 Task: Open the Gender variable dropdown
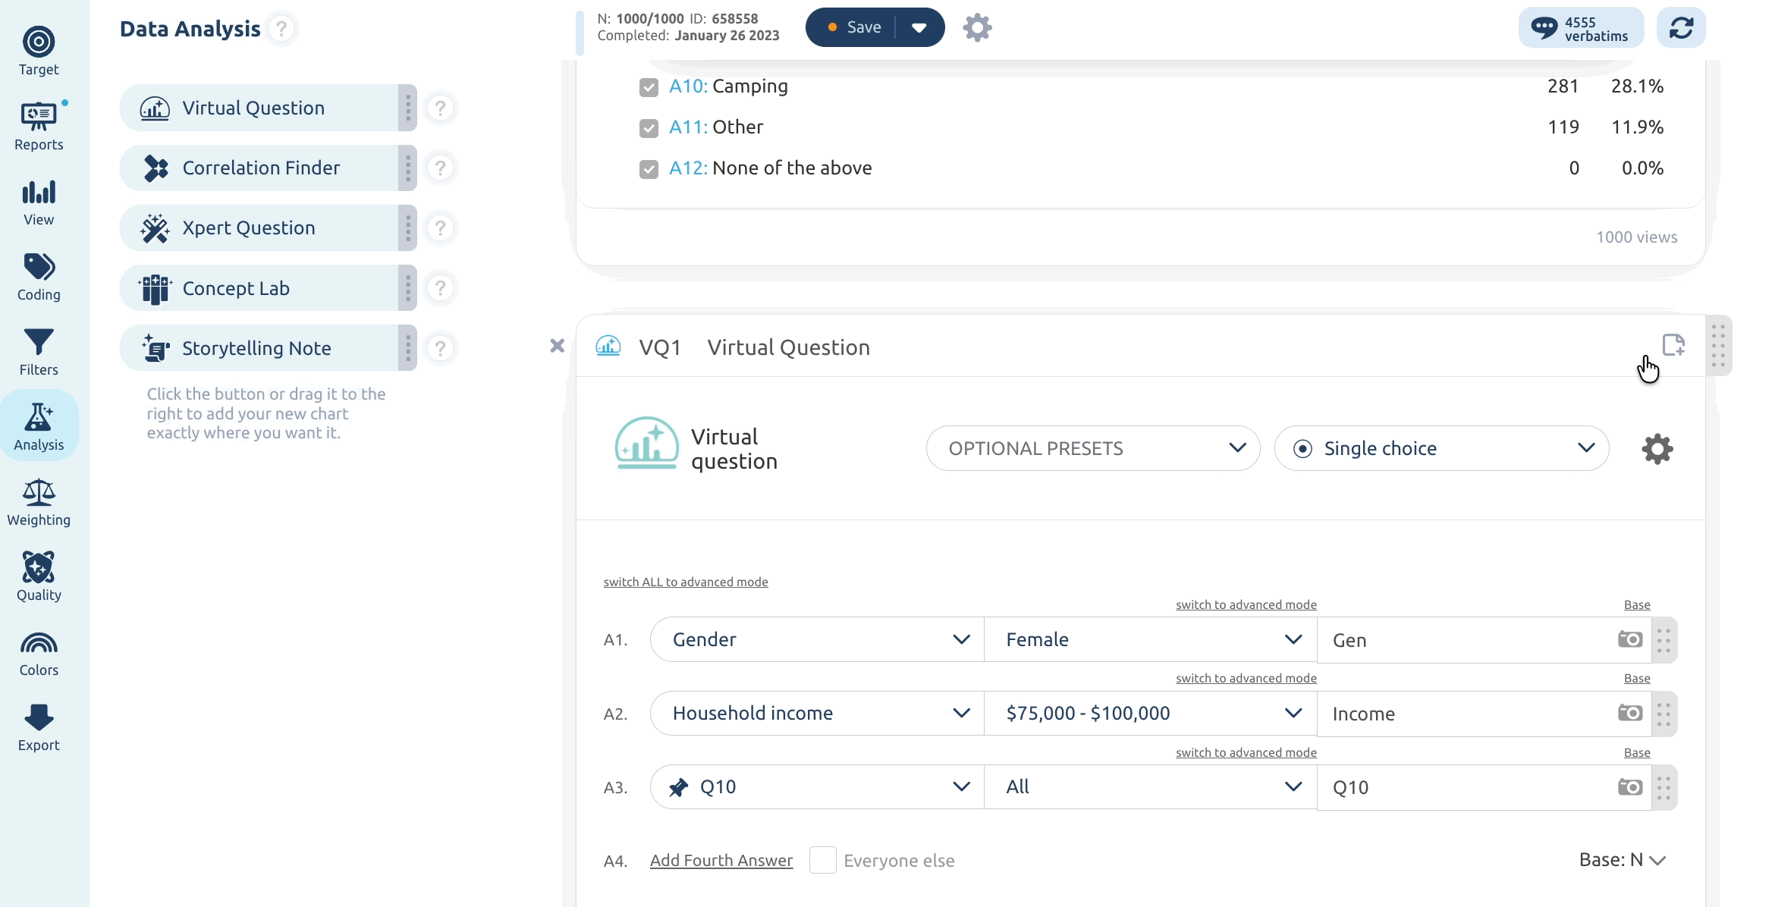817,639
